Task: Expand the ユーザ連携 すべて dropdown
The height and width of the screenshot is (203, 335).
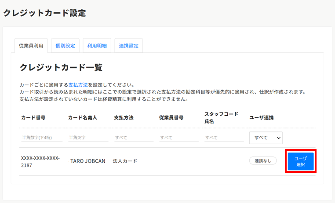Action: pos(266,137)
